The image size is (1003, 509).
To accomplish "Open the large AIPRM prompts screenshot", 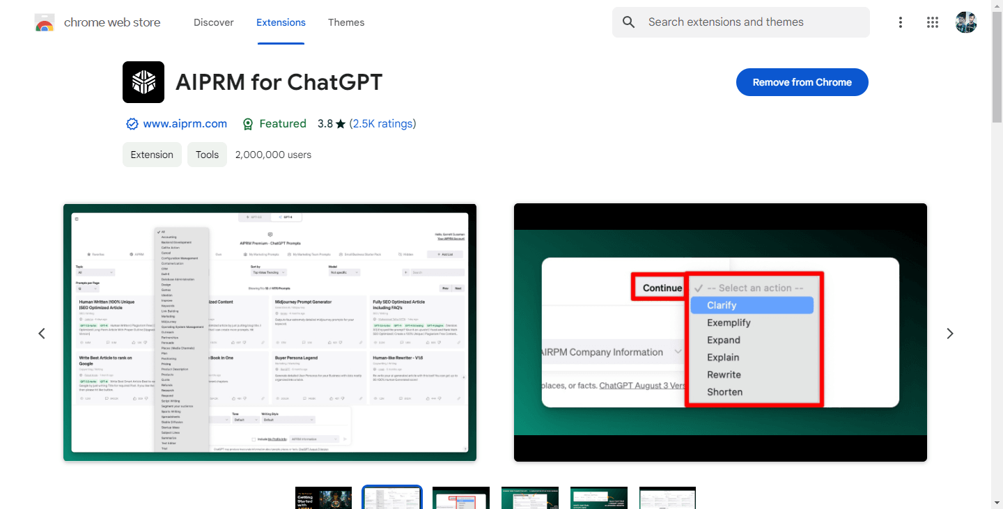I will click(x=270, y=332).
